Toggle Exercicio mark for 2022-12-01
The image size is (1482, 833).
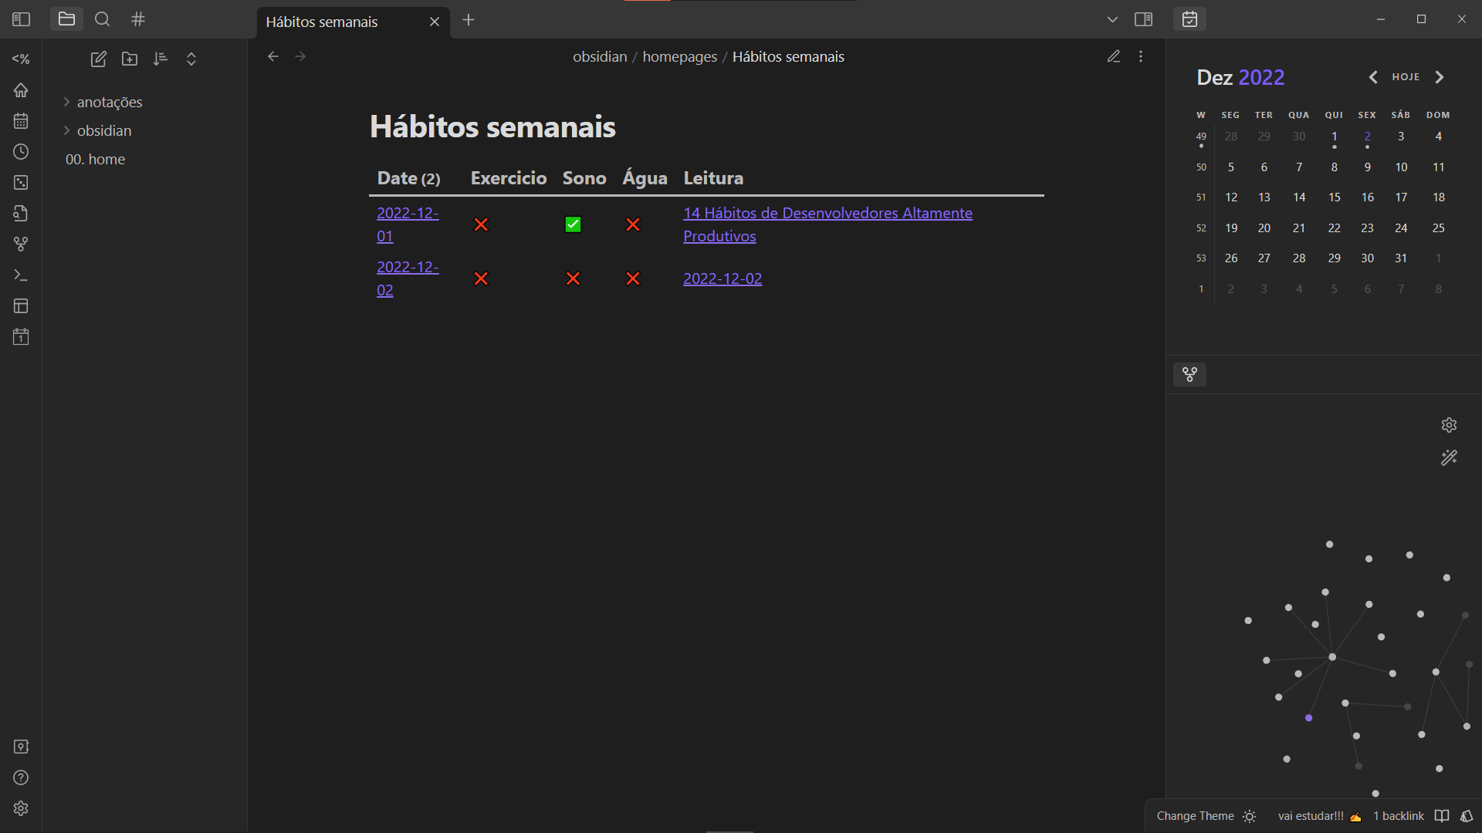(481, 224)
